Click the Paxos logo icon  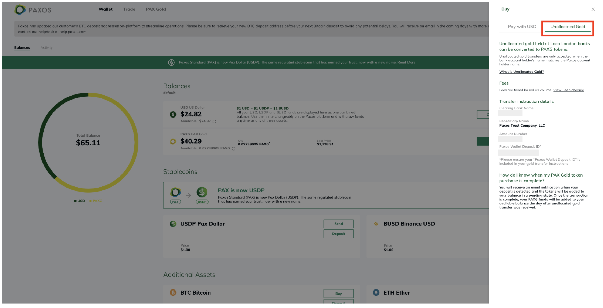(20, 10)
